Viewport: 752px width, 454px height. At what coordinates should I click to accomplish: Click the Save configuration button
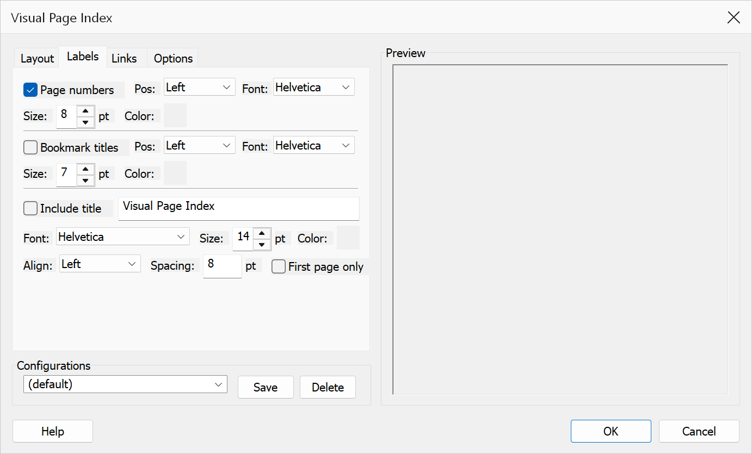click(266, 387)
